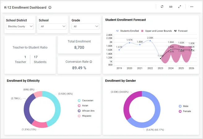Toggle the Caucasian series in the ethnicity legend
203x139 pixels.
click(79, 100)
